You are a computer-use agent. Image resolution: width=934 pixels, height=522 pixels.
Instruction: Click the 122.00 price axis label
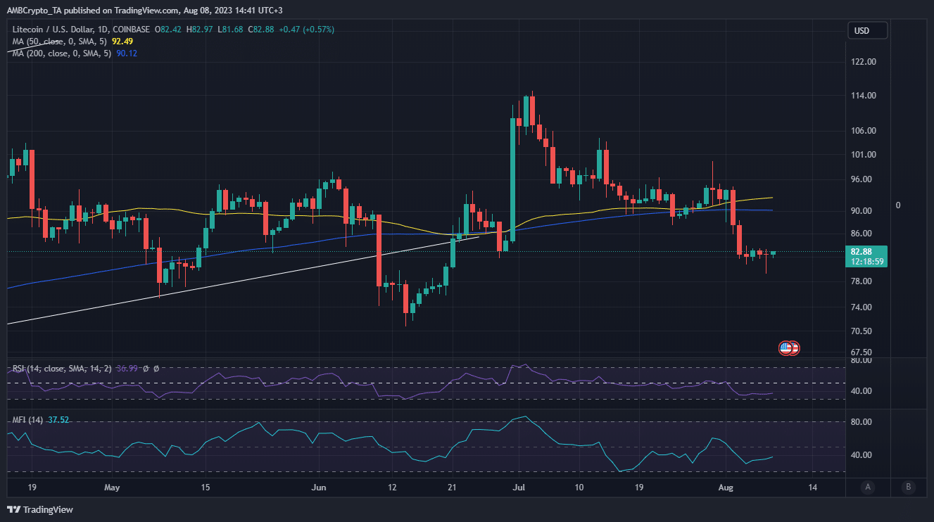[x=862, y=62]
